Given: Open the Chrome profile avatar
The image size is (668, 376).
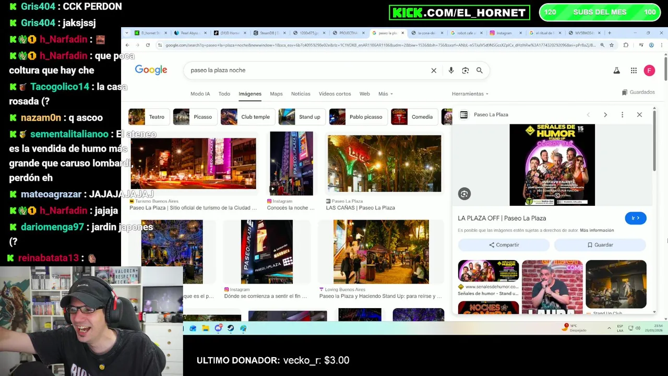Looking at the screenshot, I should [651, 45].
